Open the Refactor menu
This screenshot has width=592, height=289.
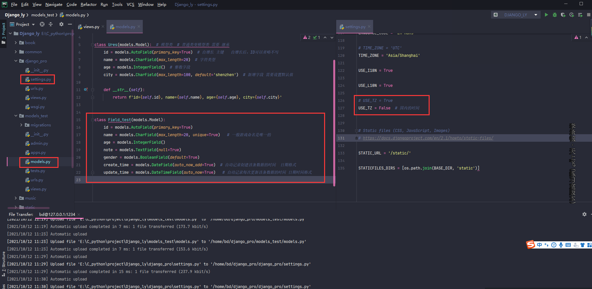point(89,4)
